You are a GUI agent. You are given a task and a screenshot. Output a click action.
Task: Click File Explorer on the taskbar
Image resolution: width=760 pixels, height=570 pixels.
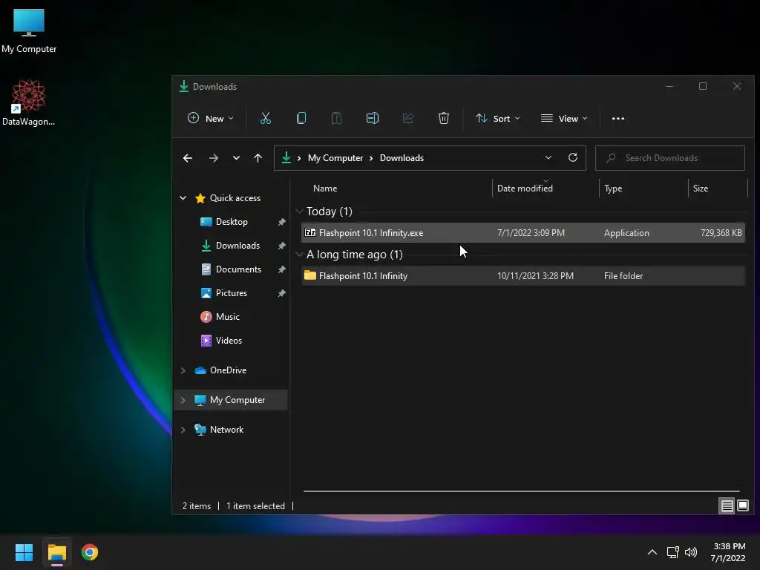pos(56,552)
